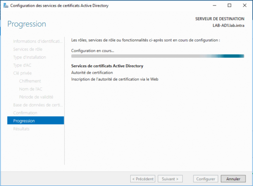Click 'Services de certificats Active Directory' heading
Screen dimensions: 253x186
107,66
